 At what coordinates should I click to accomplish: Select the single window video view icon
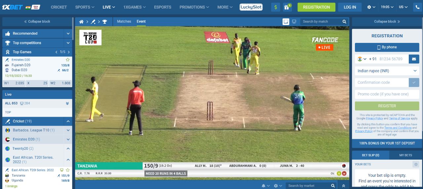(286, 21)
